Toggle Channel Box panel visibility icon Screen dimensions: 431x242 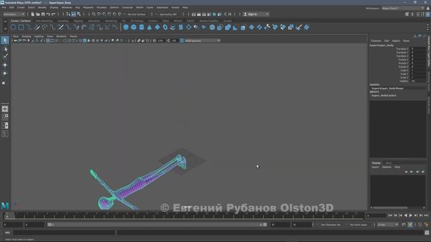(428, 14)
